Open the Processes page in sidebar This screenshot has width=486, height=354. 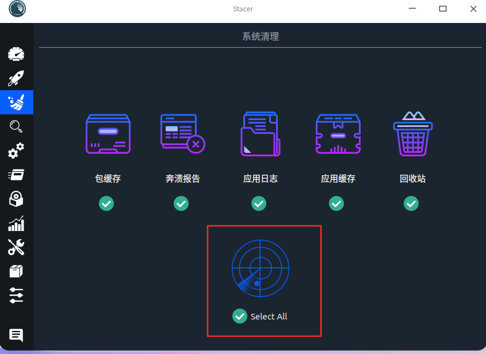click(16, 175)
